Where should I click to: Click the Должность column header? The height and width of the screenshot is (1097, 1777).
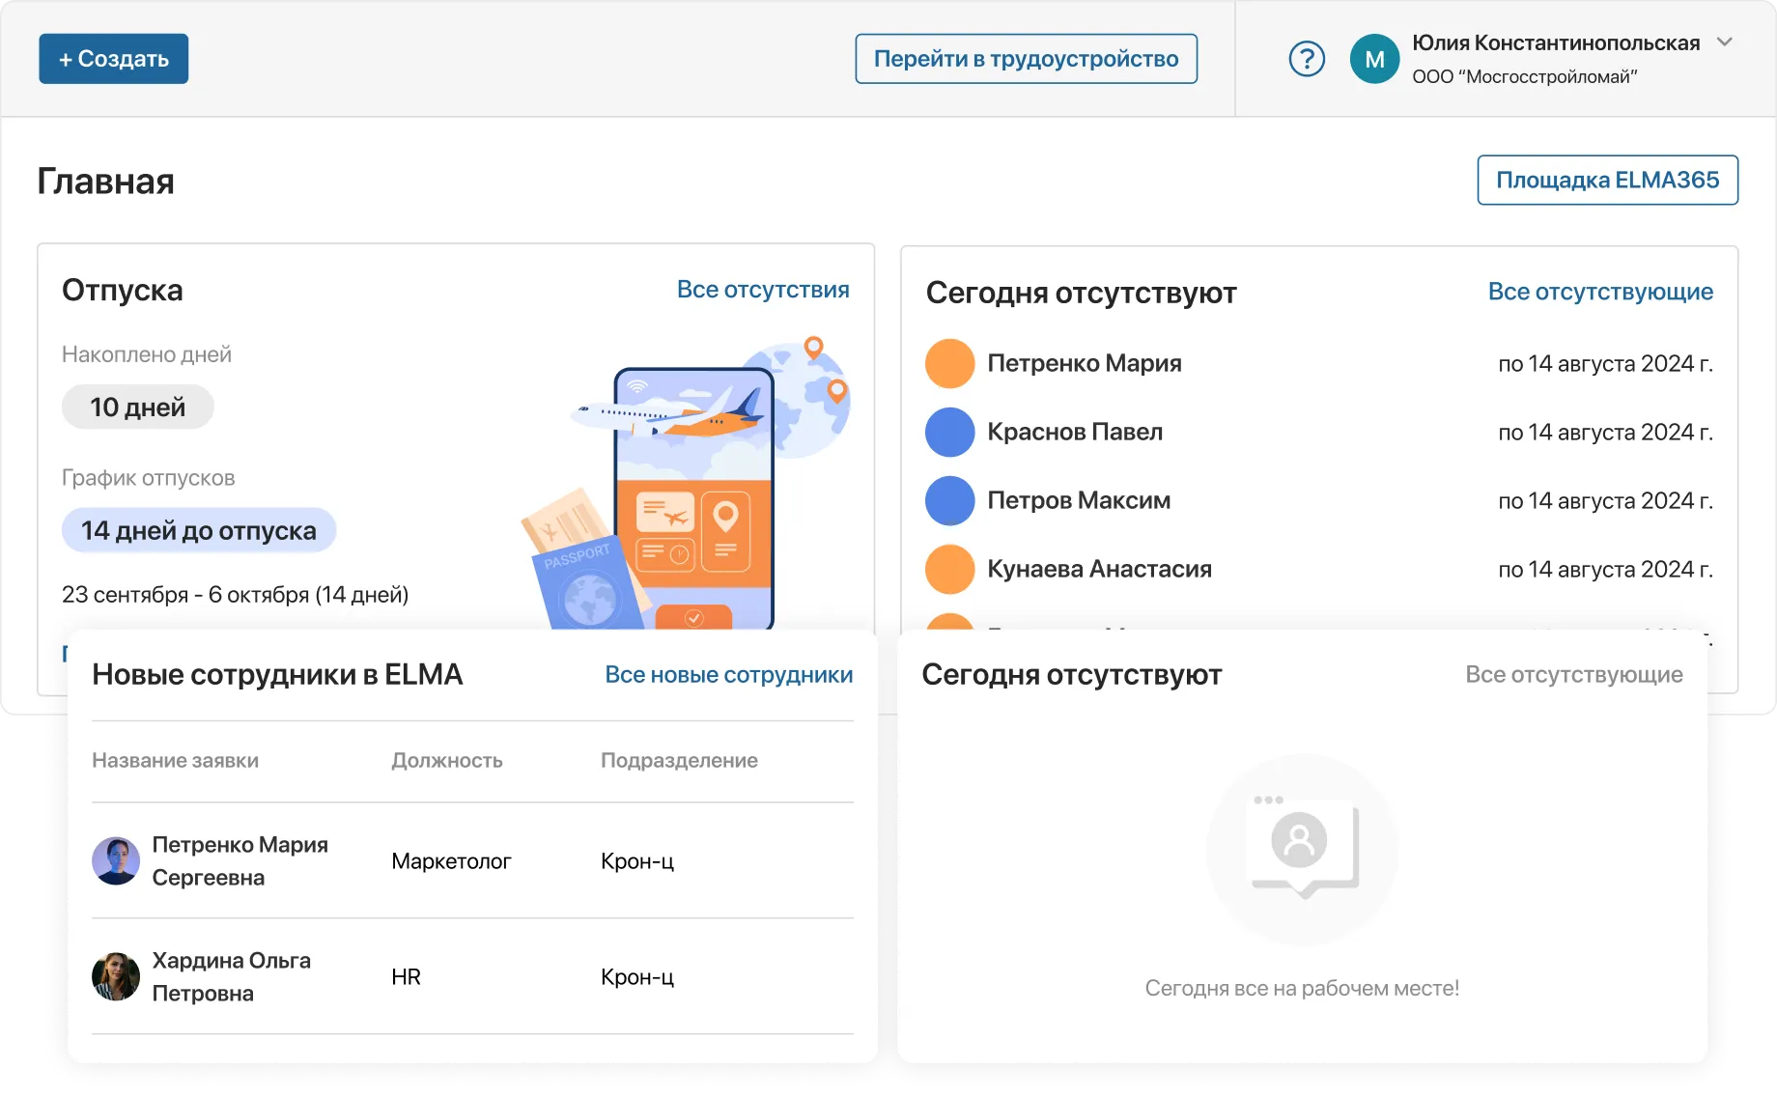coord(446,761)
